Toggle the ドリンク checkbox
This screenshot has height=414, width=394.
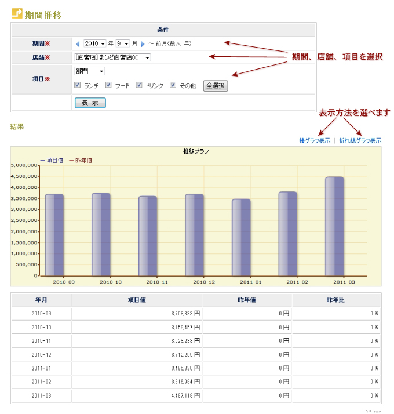[139, 85]
